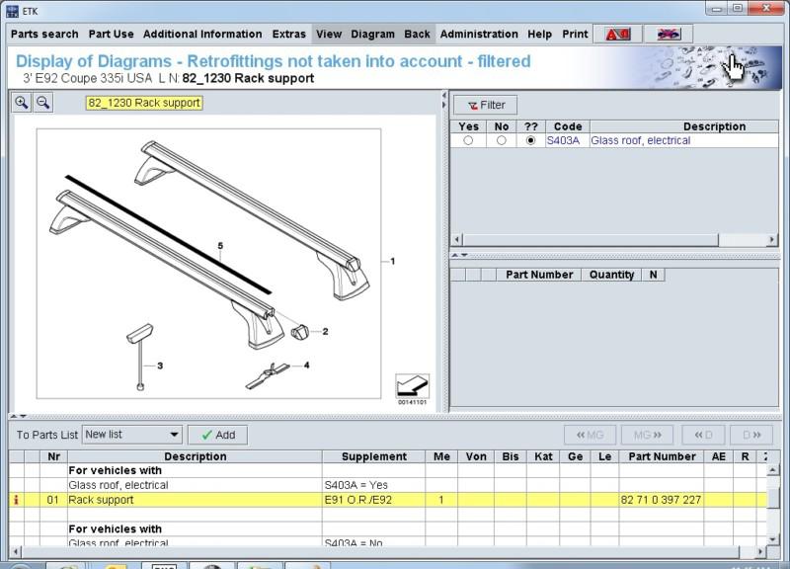Click the Filter button
Screen dimensions: 790x569
click(x=485, y=105)
